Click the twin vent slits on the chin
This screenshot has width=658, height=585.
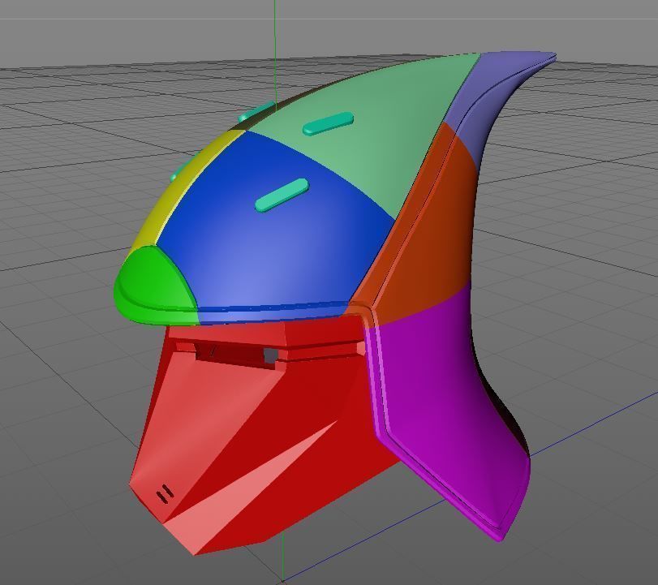point(165,494)
